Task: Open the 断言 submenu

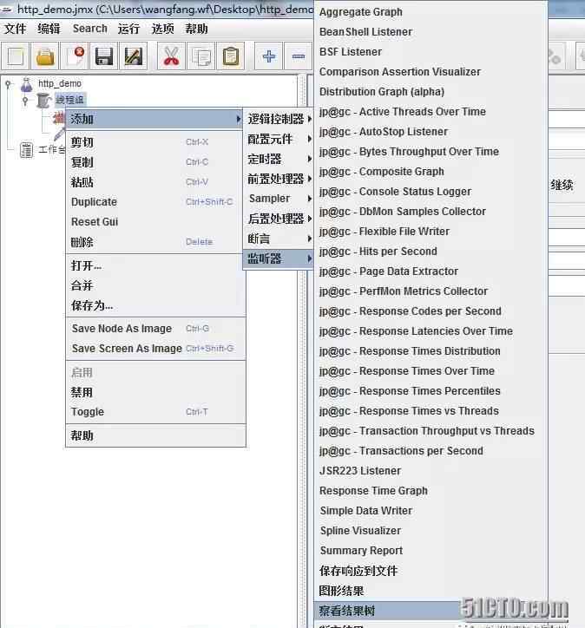Action: point(278,239)
